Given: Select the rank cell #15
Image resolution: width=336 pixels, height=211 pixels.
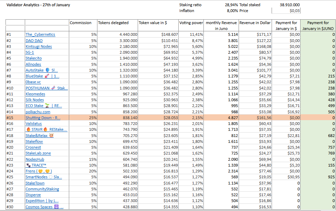Looking at the screenshot, I should pos(15,118).
